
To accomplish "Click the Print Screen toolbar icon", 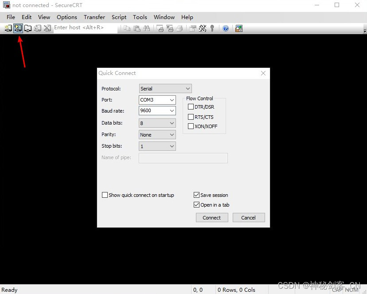I will (x=160, y=28).
